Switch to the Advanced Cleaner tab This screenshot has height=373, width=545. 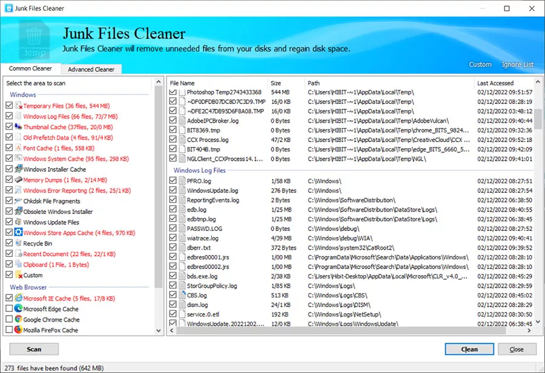91,69
